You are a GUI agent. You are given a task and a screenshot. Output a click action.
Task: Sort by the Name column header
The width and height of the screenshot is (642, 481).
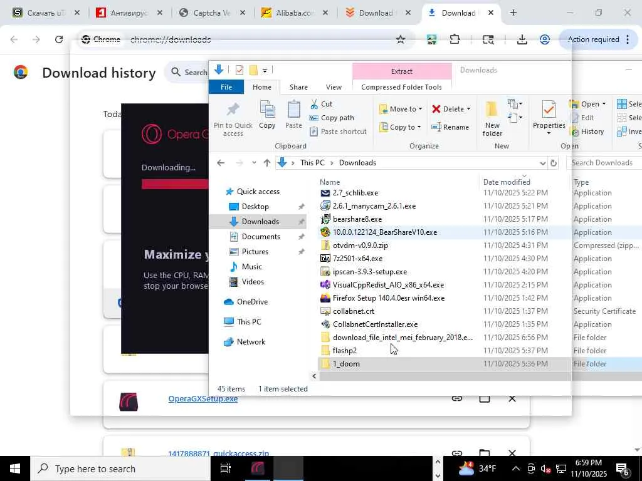[330, 182]
